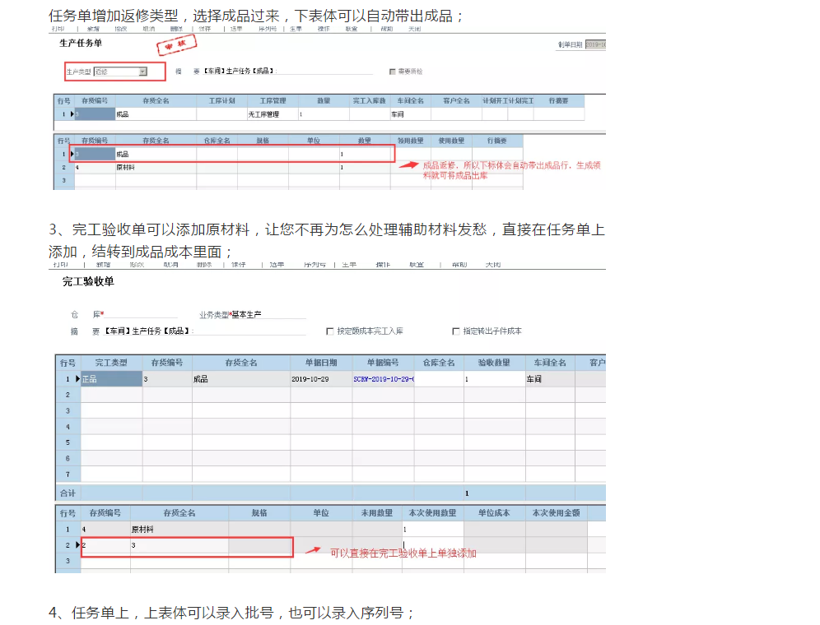
Task: Toggle the 需要质检 checkbox
Action: coord(392,72)
